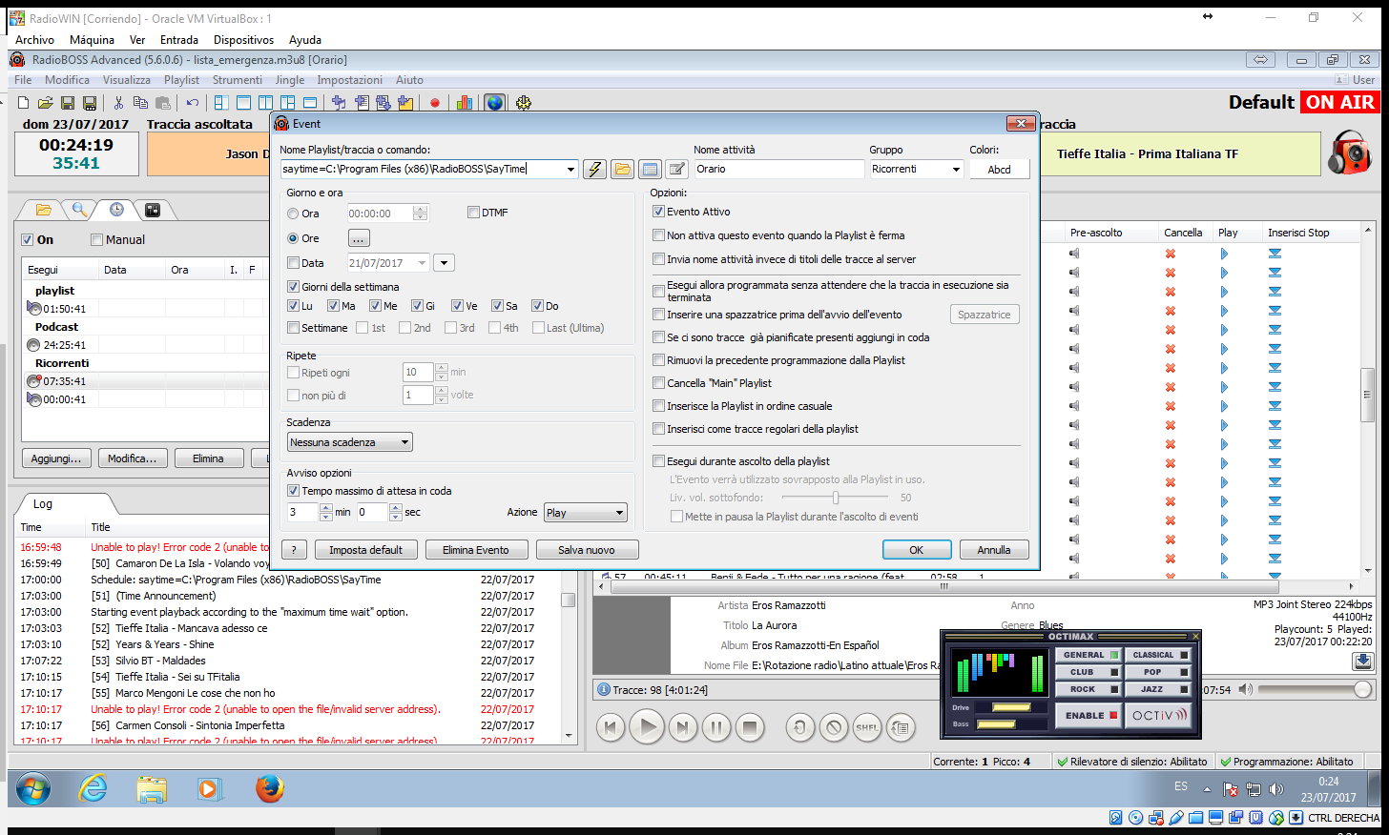Open a playlist with the folder toolbar icon
Viewport: 1389px width, 835px height.
tap(45, 103)
